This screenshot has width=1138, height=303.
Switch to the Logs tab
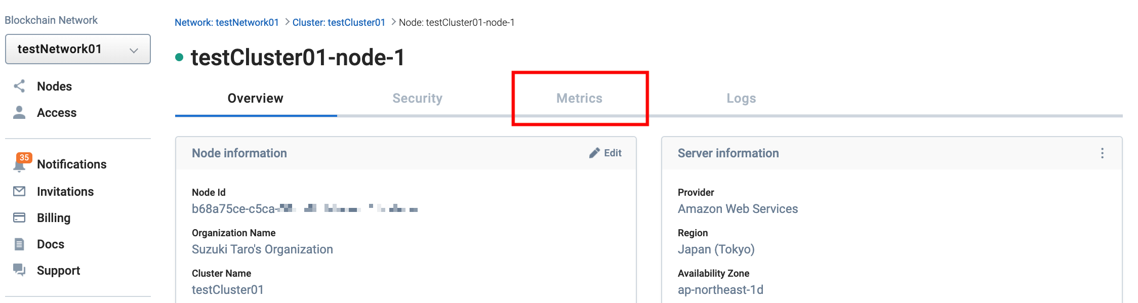pyautogui.click(x=741, y=98)
